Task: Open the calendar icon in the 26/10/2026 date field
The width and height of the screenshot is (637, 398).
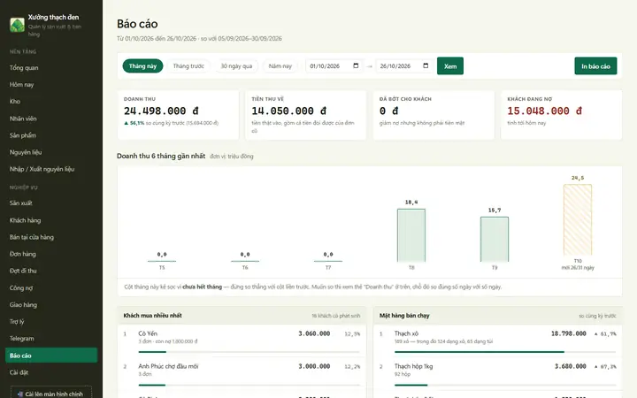Action: (x=426, y=65)
